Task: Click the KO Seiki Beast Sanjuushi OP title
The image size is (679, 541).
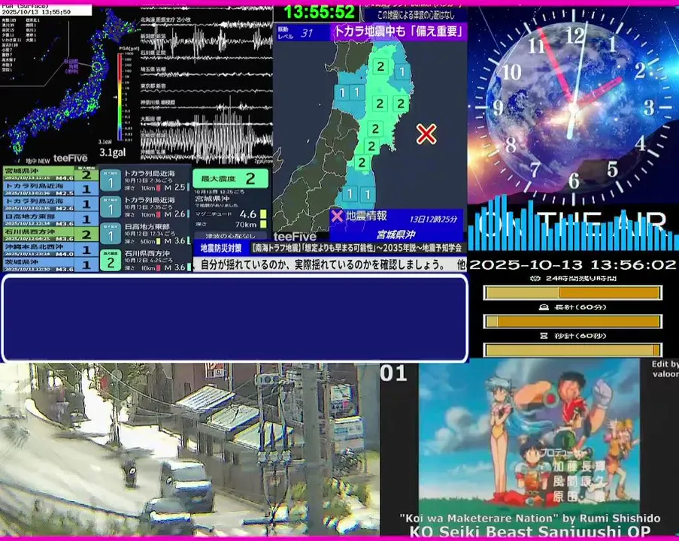Action: (530, 531)
